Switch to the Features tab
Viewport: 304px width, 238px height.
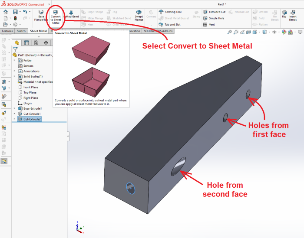pyautogui.click(x=7, y=31)
